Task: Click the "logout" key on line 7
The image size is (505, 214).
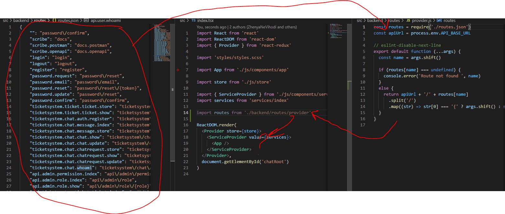Action: 39,64
